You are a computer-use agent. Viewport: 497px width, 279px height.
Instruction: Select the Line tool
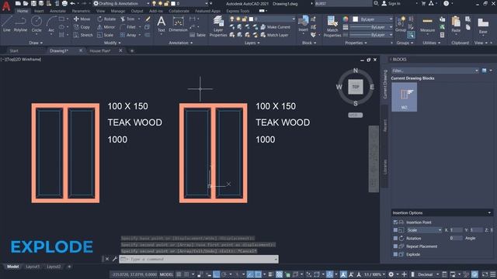click(x=7, y=24)
